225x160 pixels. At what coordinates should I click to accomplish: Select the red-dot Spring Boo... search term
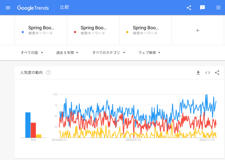[93, 30]
